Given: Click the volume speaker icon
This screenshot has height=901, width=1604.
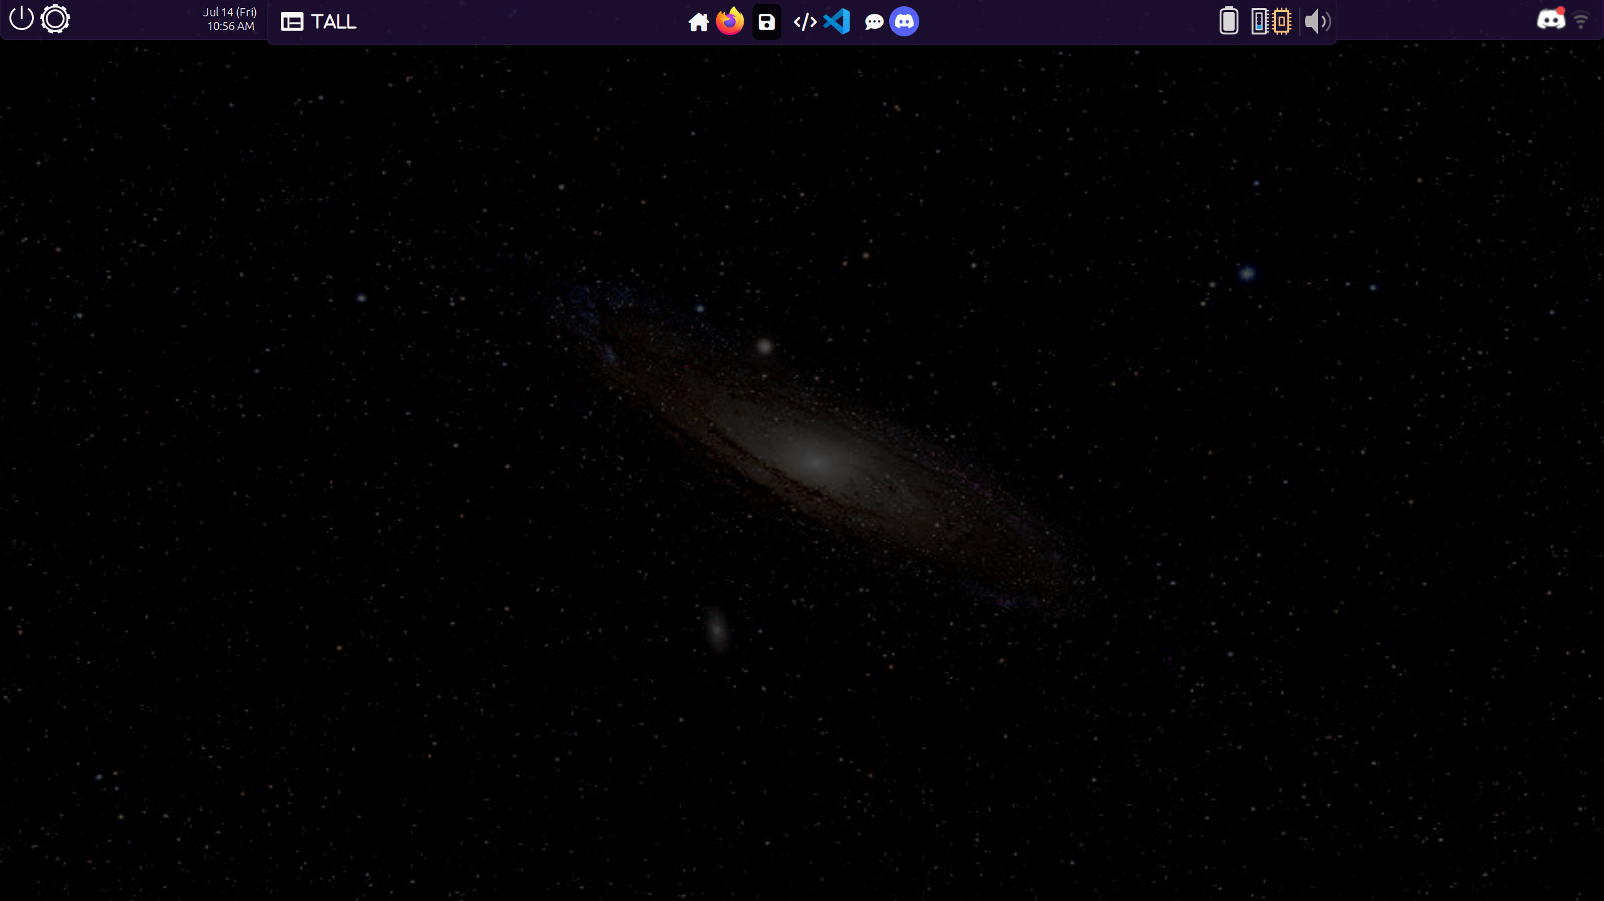Looking at the screenshot, I should click(x=1317, y=22).
